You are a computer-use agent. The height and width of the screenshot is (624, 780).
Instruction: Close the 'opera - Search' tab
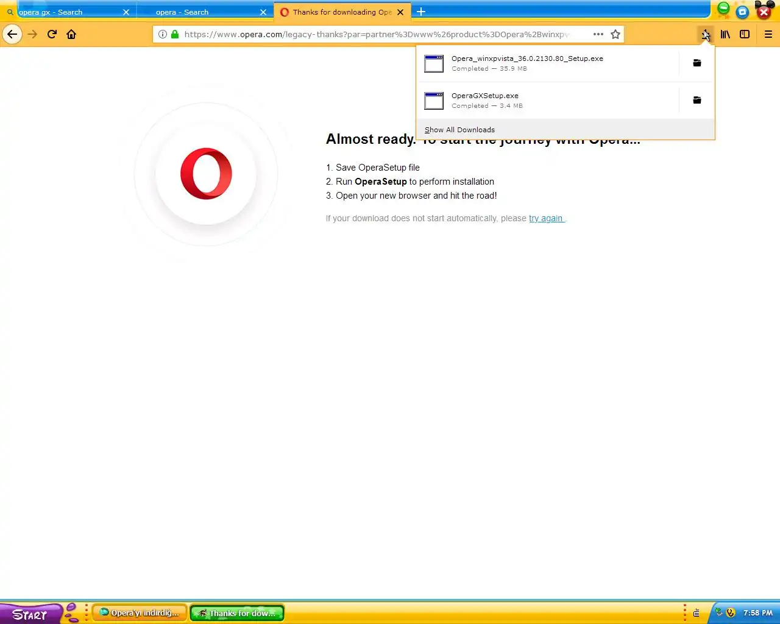click(x=263, y=12)
